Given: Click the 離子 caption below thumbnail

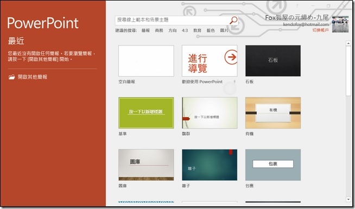Looking at the screenshot, I should click(x=186, y=186).
